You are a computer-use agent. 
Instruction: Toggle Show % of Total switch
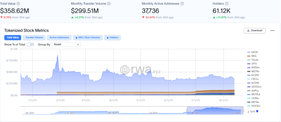coord(30,45)
